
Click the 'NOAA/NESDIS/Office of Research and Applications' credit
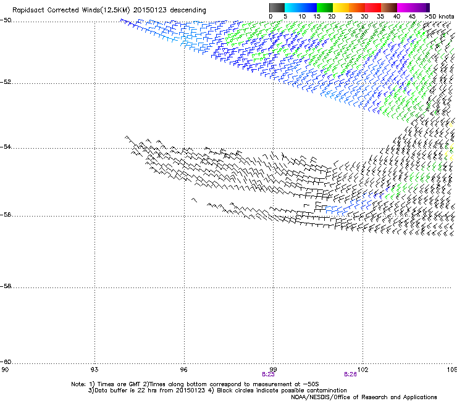[x=364, y=397]
